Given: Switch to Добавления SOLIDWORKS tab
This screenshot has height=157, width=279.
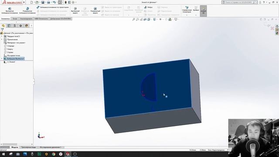Looking at the screenshot, I should tap(61, 19).
